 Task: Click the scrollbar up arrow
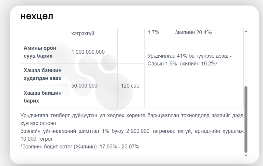click(246, 31)
